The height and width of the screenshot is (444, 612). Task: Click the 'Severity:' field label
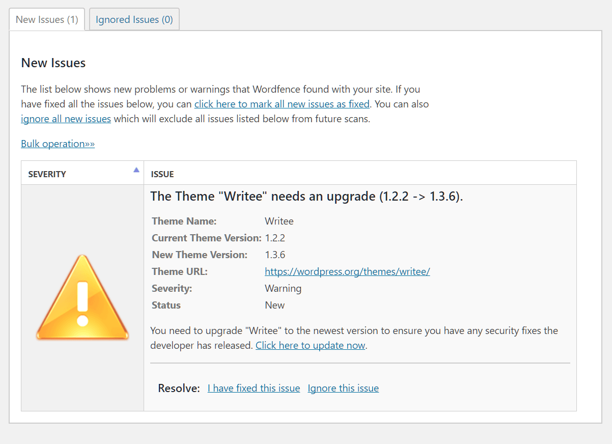tap(172, 288)
